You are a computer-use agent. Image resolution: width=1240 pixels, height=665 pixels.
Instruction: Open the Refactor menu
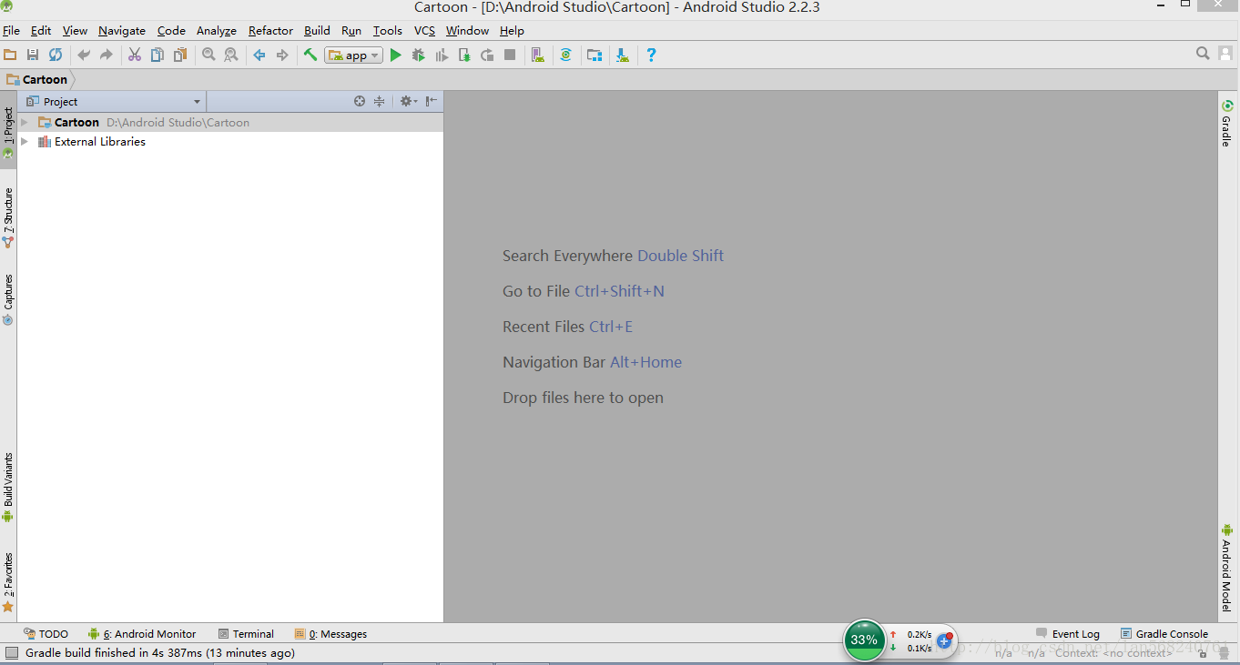click(270, 30)
